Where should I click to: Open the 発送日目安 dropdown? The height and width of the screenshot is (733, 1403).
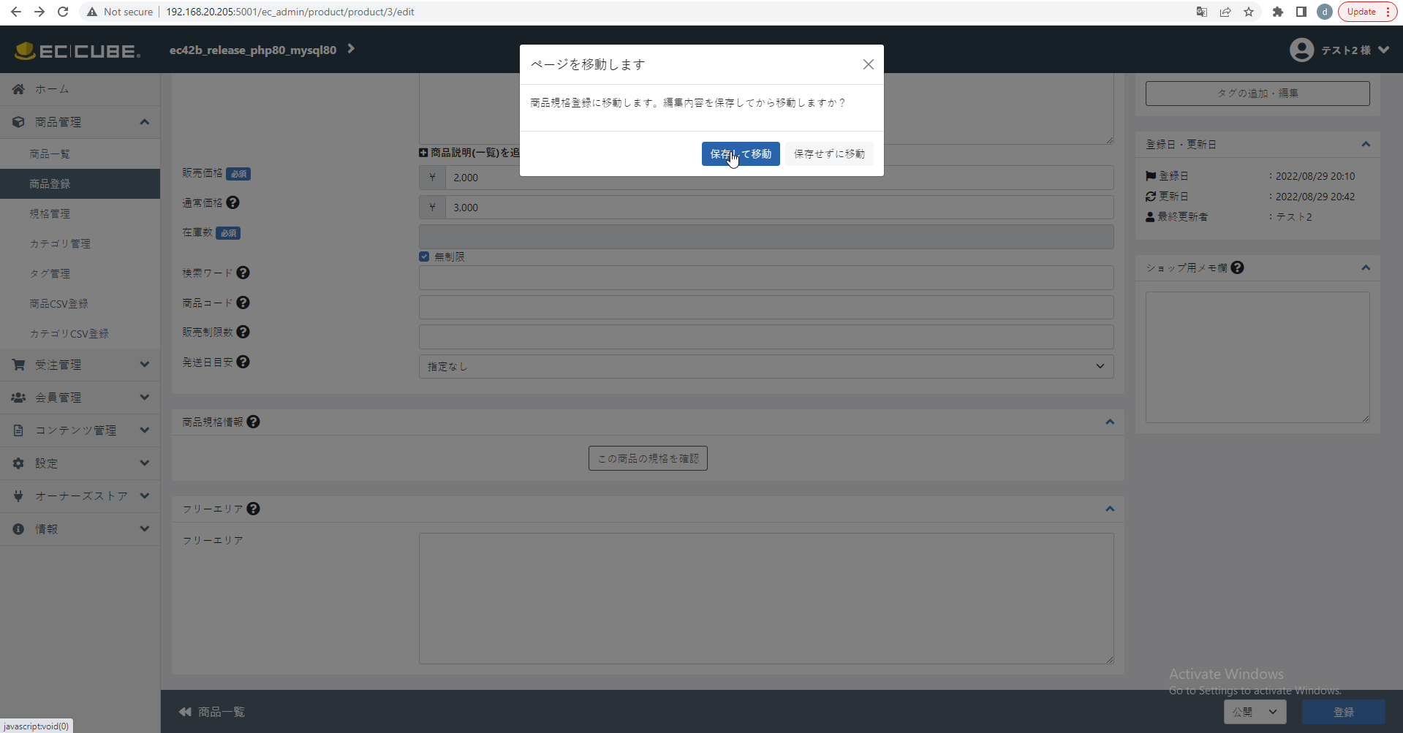pos(765,366)
